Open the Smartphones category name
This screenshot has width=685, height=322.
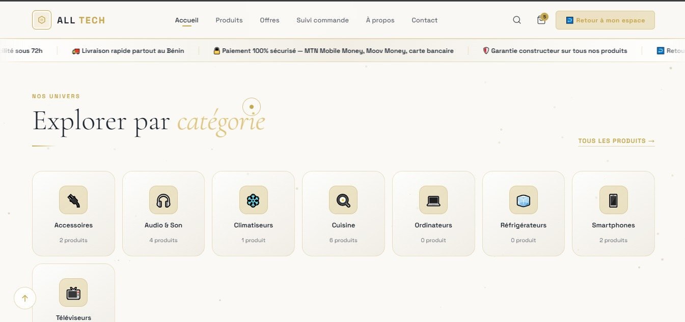613,225
